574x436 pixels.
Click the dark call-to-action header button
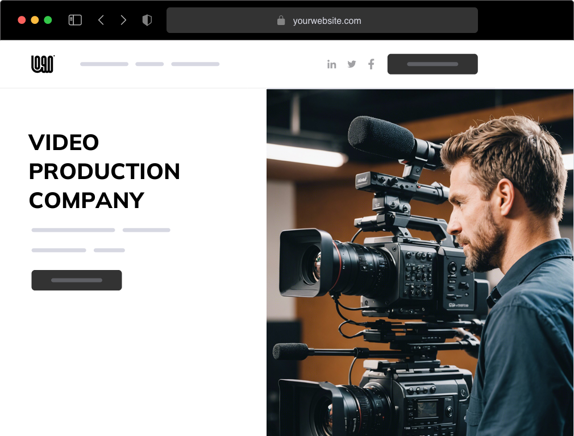[x=432, y=64]
